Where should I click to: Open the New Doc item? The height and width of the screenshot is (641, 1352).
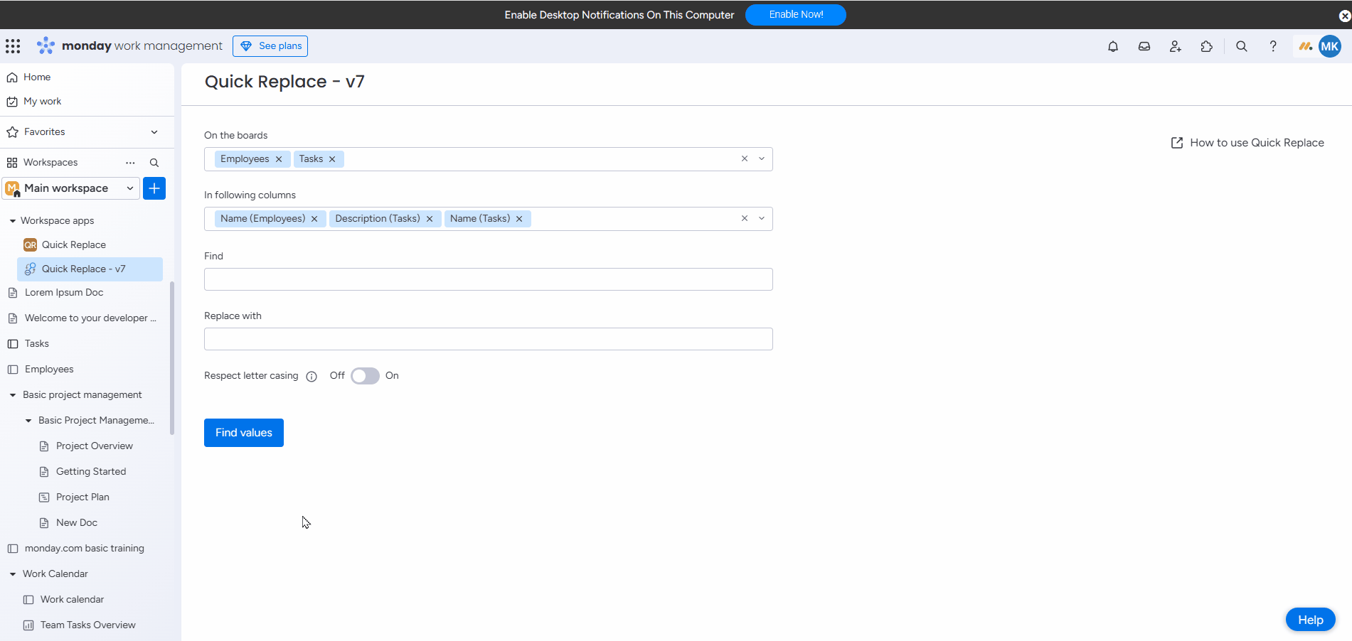[x=77, y=523]
